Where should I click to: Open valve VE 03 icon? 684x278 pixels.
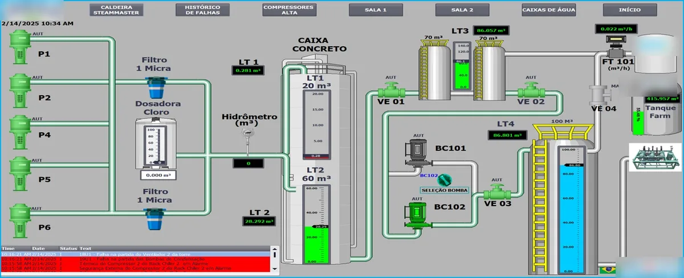point(498,191)
